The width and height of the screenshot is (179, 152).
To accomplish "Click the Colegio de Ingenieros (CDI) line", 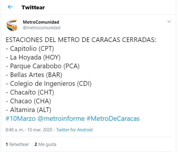I will 49,84.
